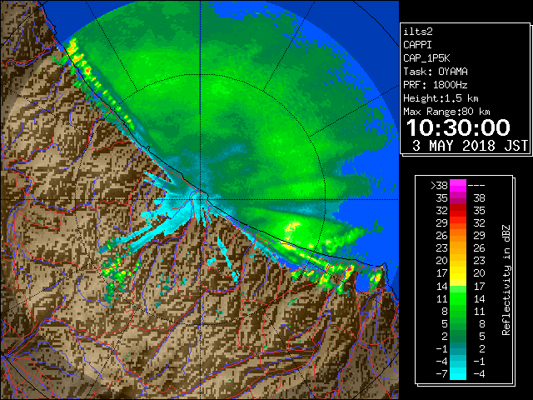The image size is (533, 400).
Task: Click the vertical "Reflectivity in dBZ" caption
Action: coord(506,280)
